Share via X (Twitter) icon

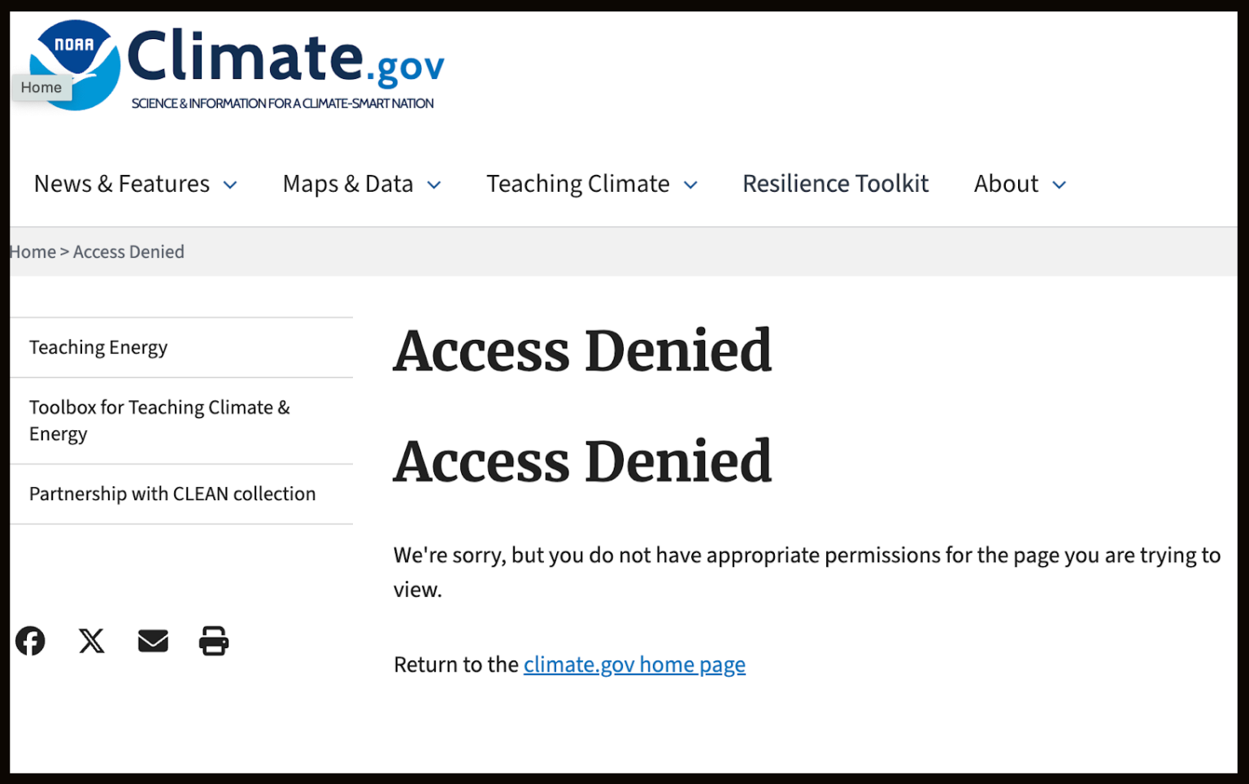(92, 641)
